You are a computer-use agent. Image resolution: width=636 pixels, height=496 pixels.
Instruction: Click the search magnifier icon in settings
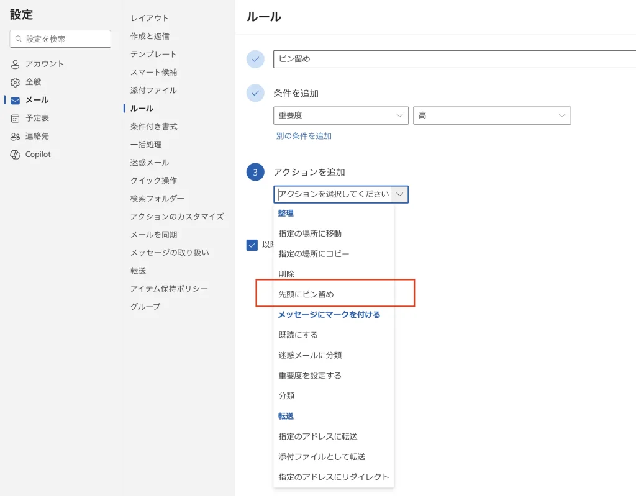(19, 39)
